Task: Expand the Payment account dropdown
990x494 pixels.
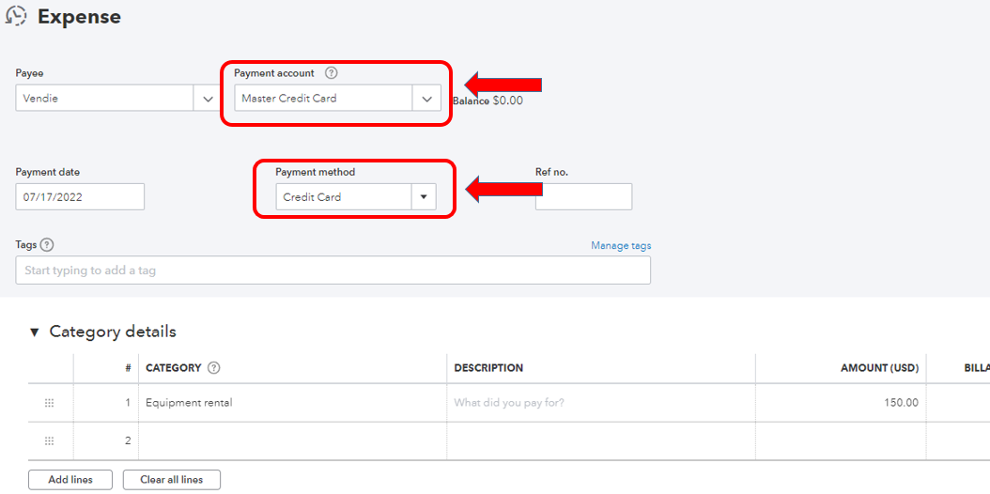Action: pos(426,99)
